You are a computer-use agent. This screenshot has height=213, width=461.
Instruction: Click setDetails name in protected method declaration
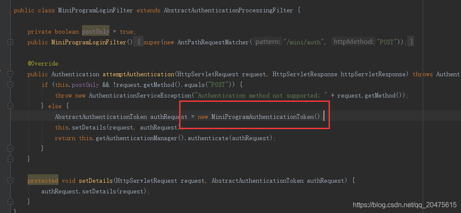(95, 180)
